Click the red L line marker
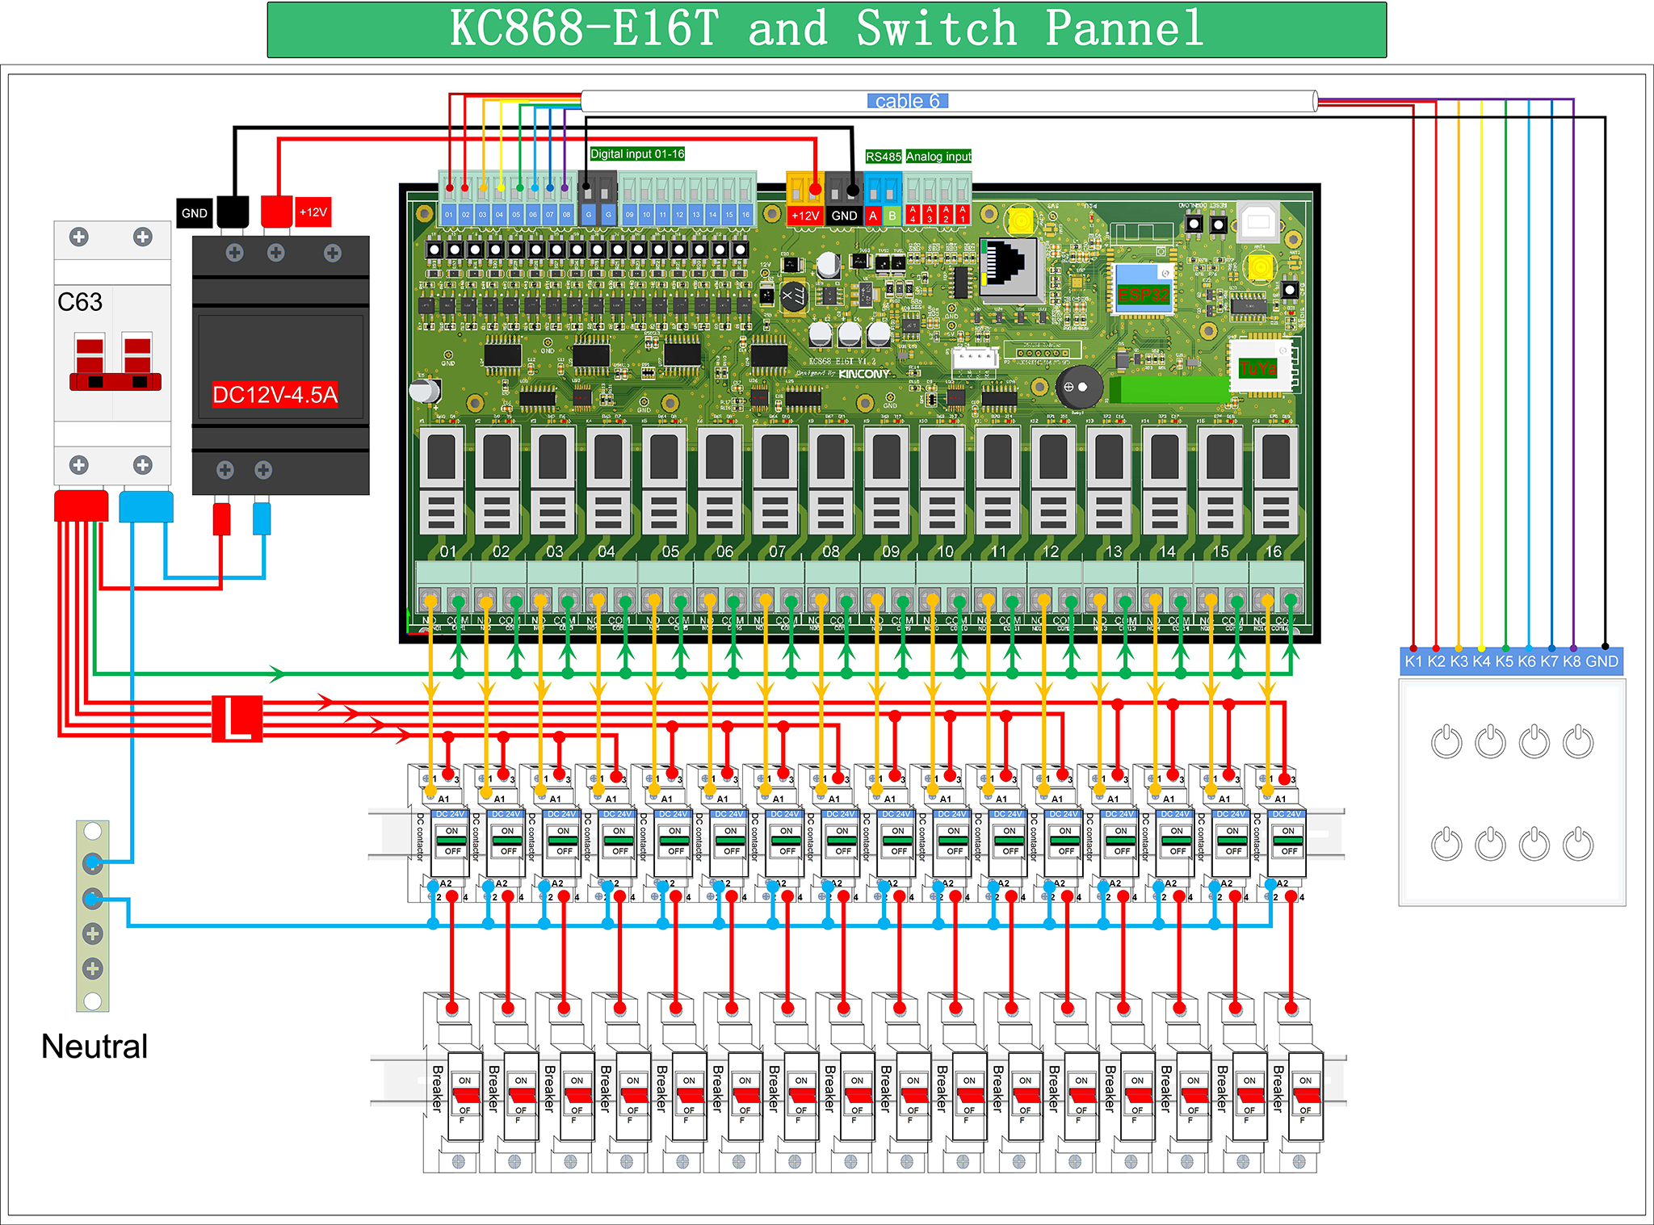Screen dimensions: 1654x1225 [237, 718]
